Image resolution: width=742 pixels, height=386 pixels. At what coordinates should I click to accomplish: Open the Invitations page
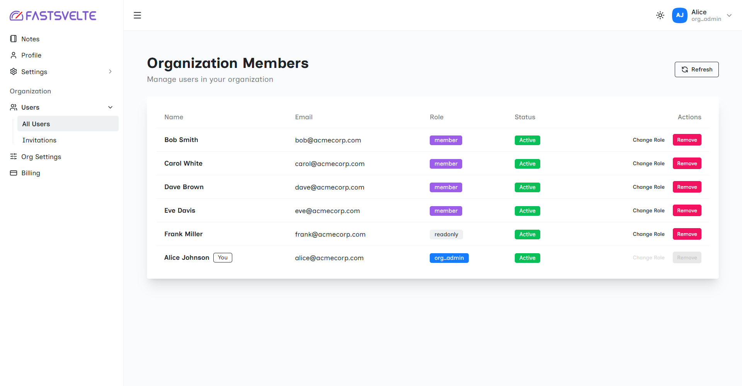click(x=39, y=140)
